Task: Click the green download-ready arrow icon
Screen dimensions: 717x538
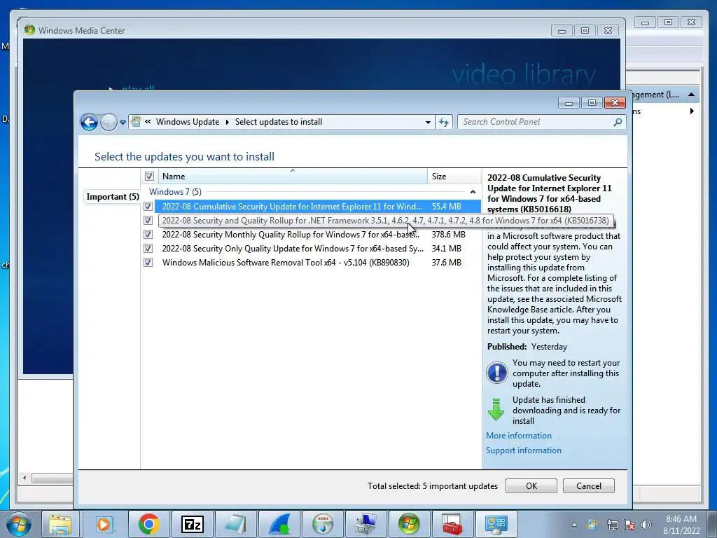Action: click(x=496, y=409)
